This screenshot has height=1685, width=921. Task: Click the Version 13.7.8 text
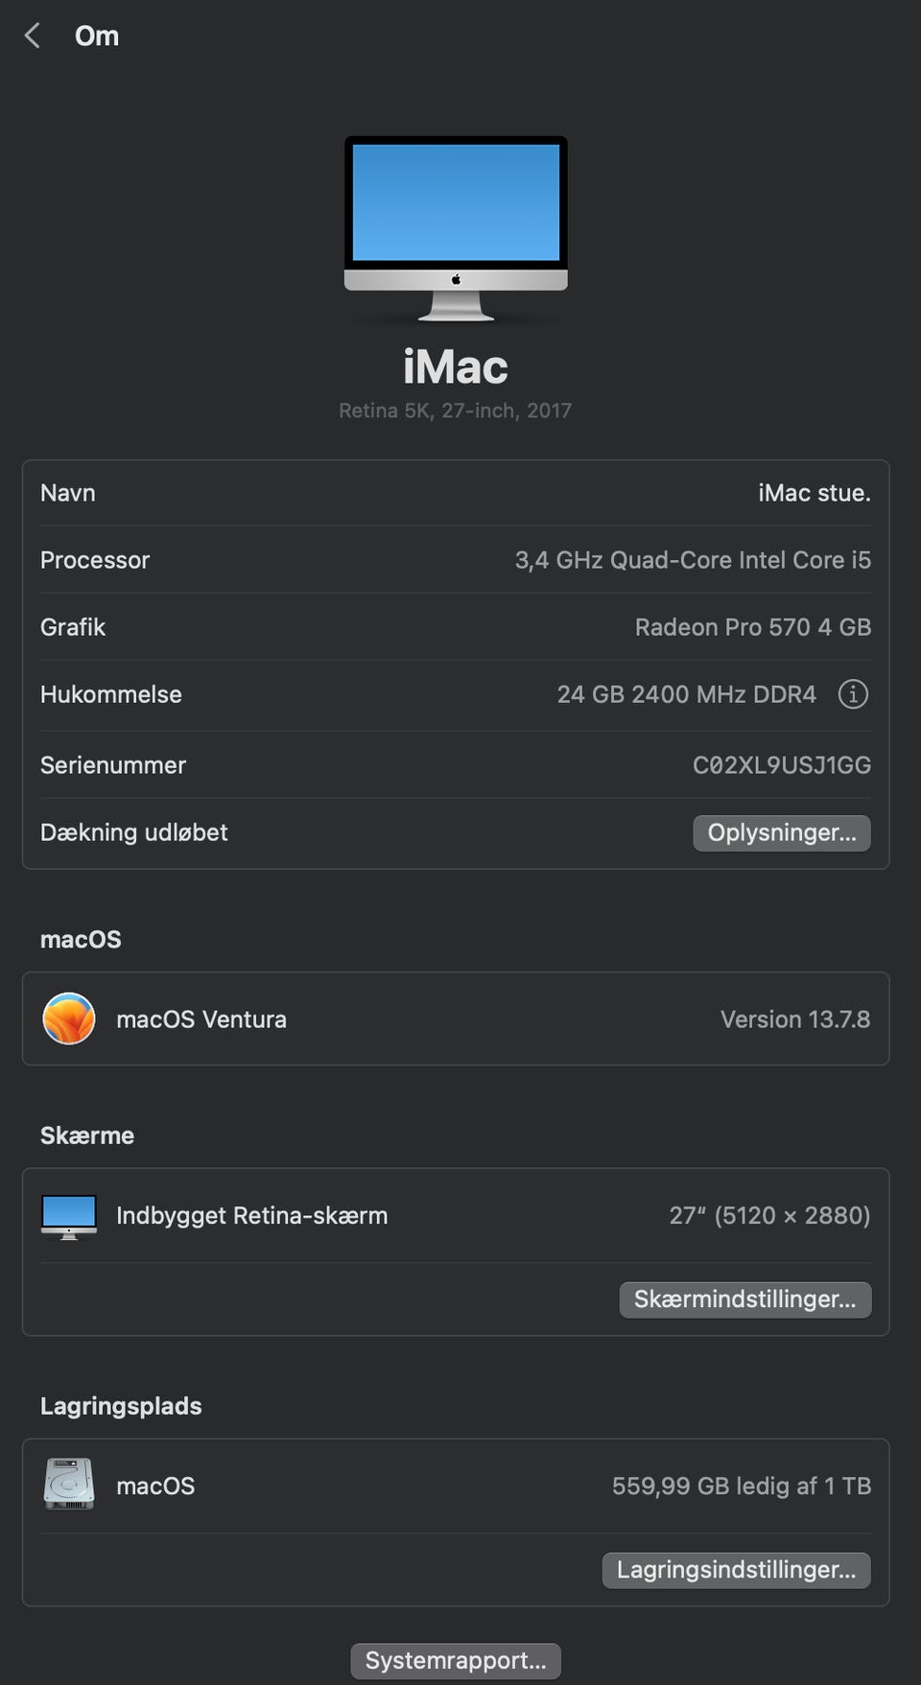pyautogui.click(x=794, y=1019)
